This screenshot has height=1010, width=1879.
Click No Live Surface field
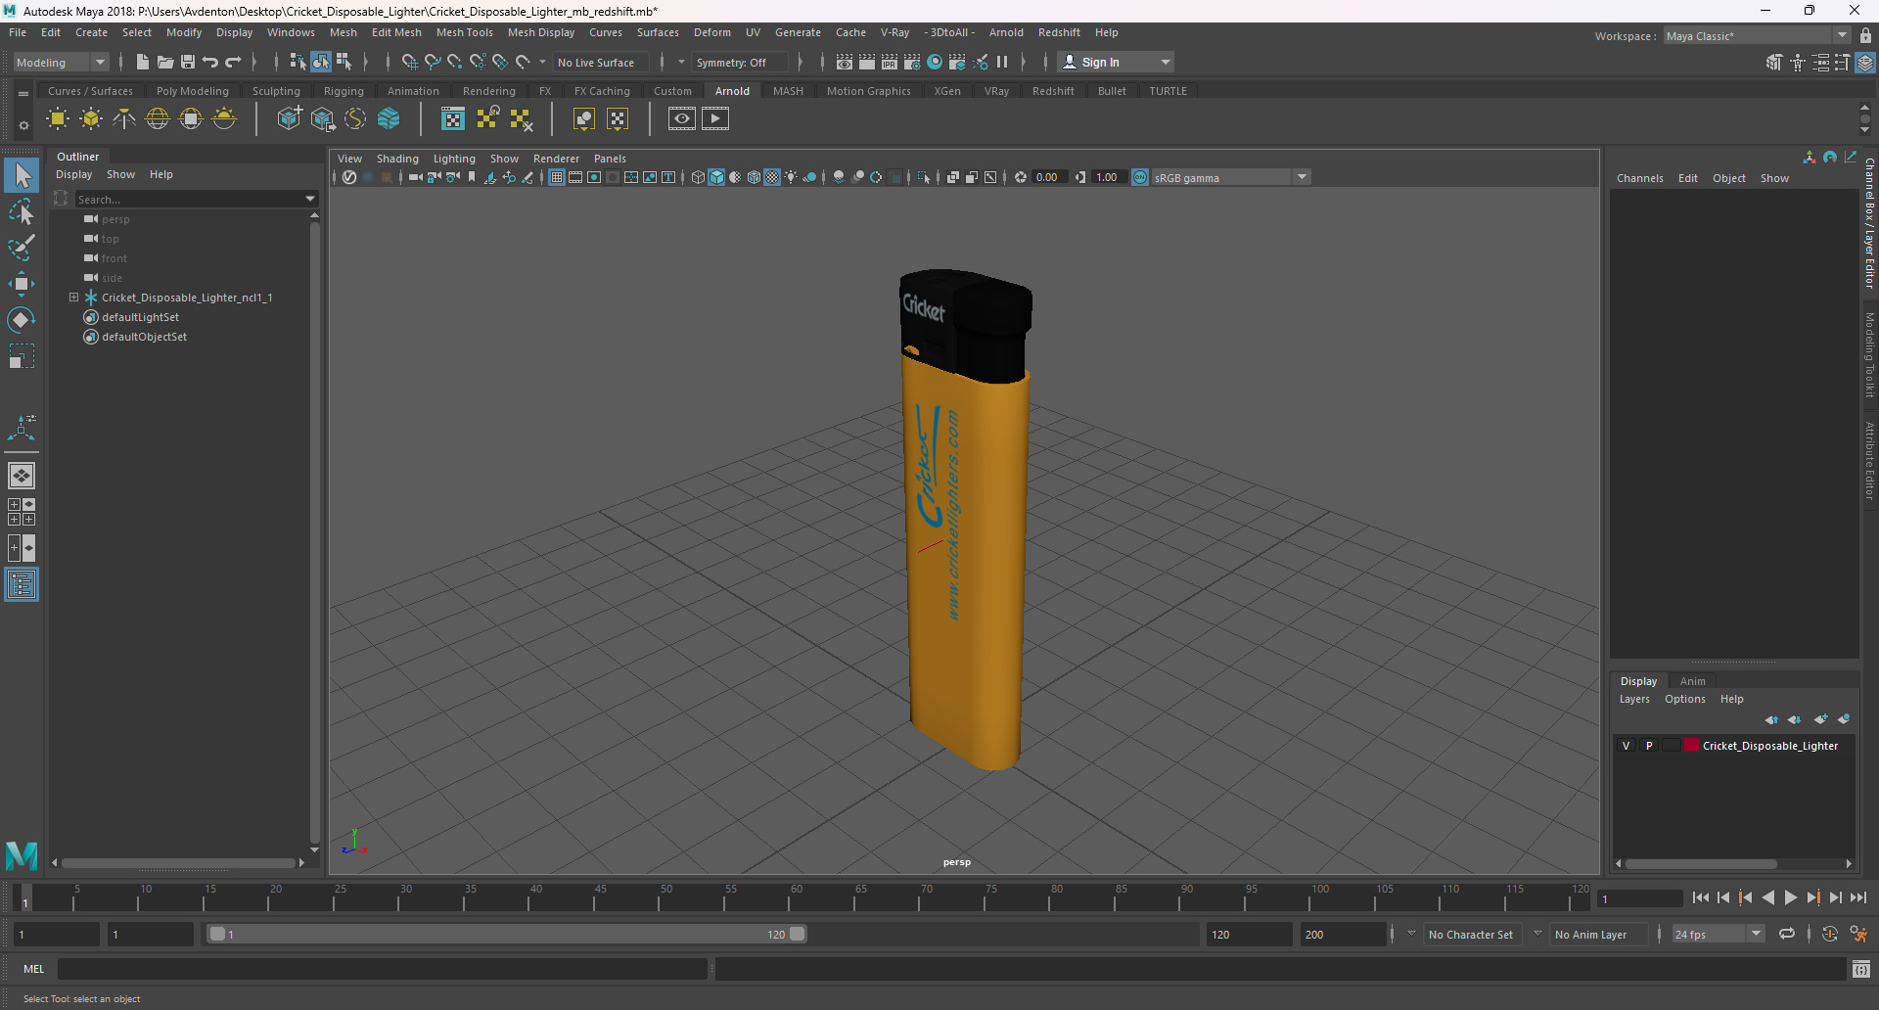601,62
